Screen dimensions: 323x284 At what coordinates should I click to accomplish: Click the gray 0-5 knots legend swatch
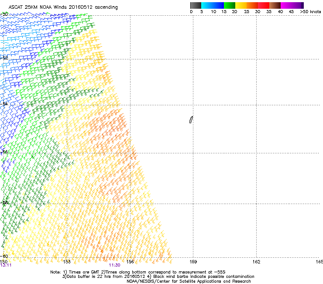pos(196,5)
